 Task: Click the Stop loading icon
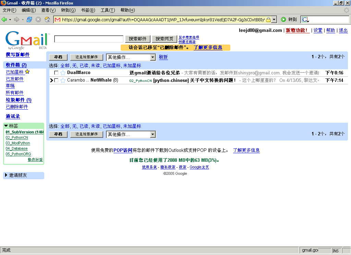pyautogui.click(x=38, y=20)
